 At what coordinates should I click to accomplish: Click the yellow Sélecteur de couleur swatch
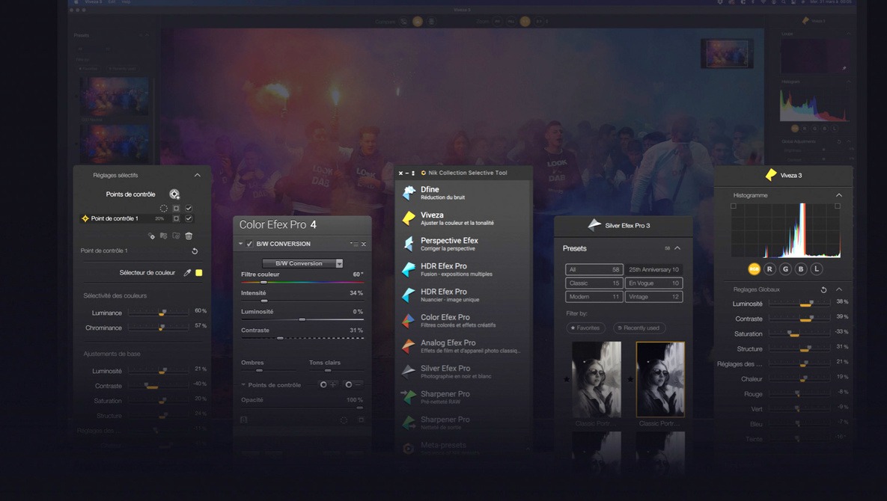pos(199,273)
